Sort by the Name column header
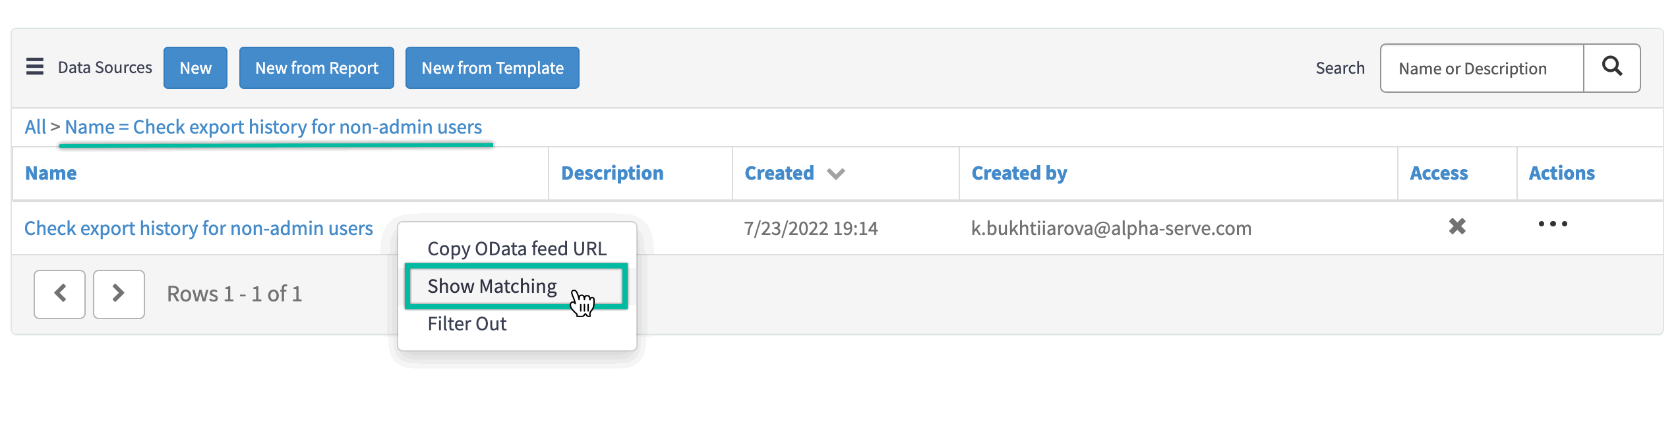The width and height of the screenshot is (1680, 433). 51,173
